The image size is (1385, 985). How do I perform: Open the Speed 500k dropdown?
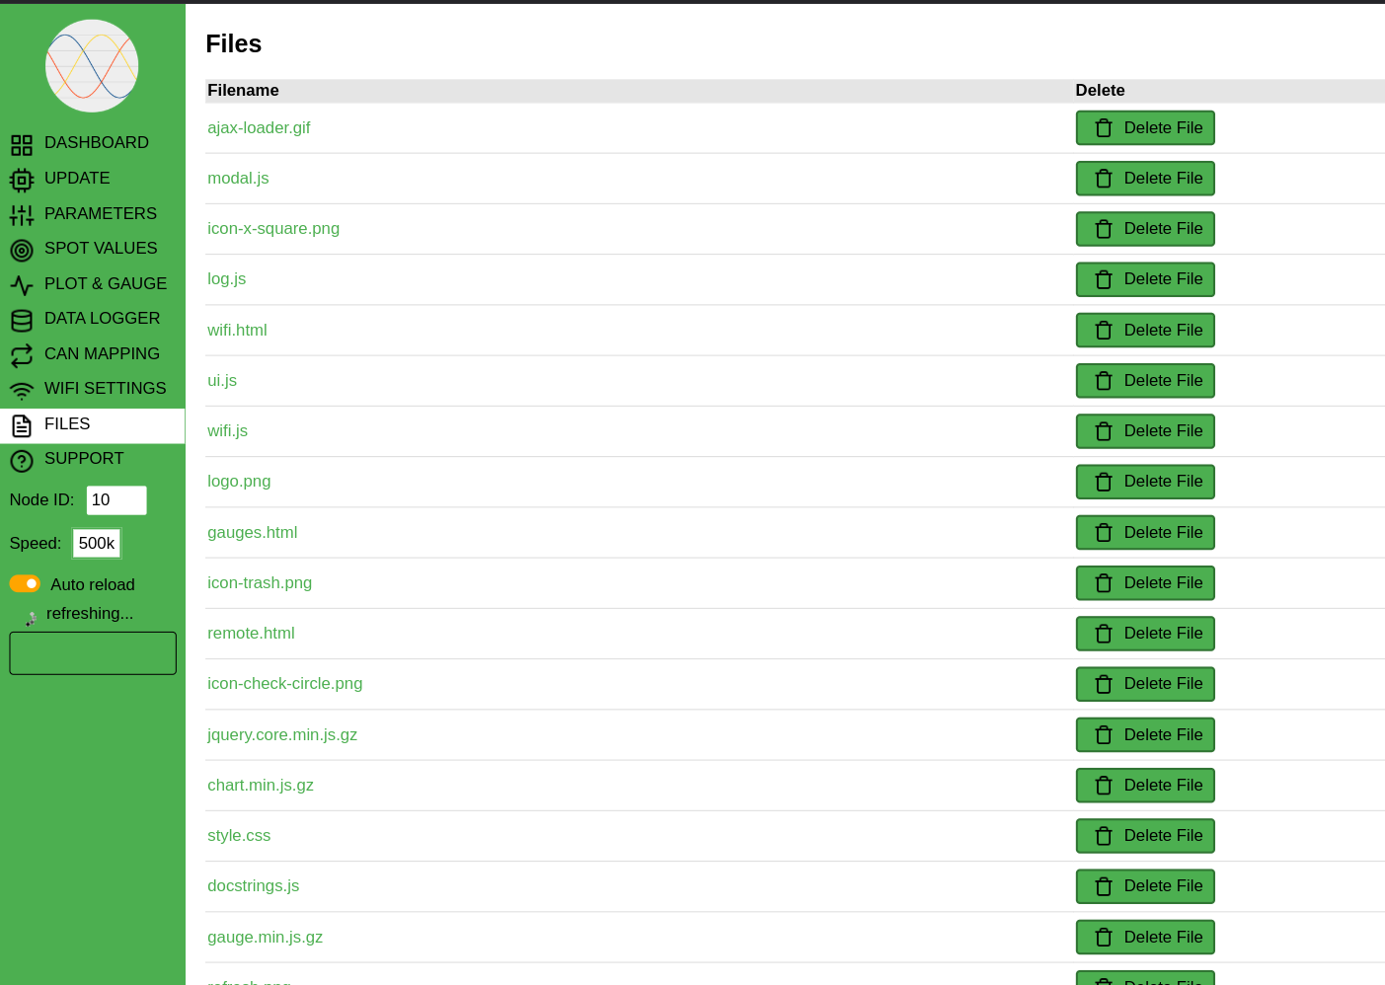click(x=97, y=544)
